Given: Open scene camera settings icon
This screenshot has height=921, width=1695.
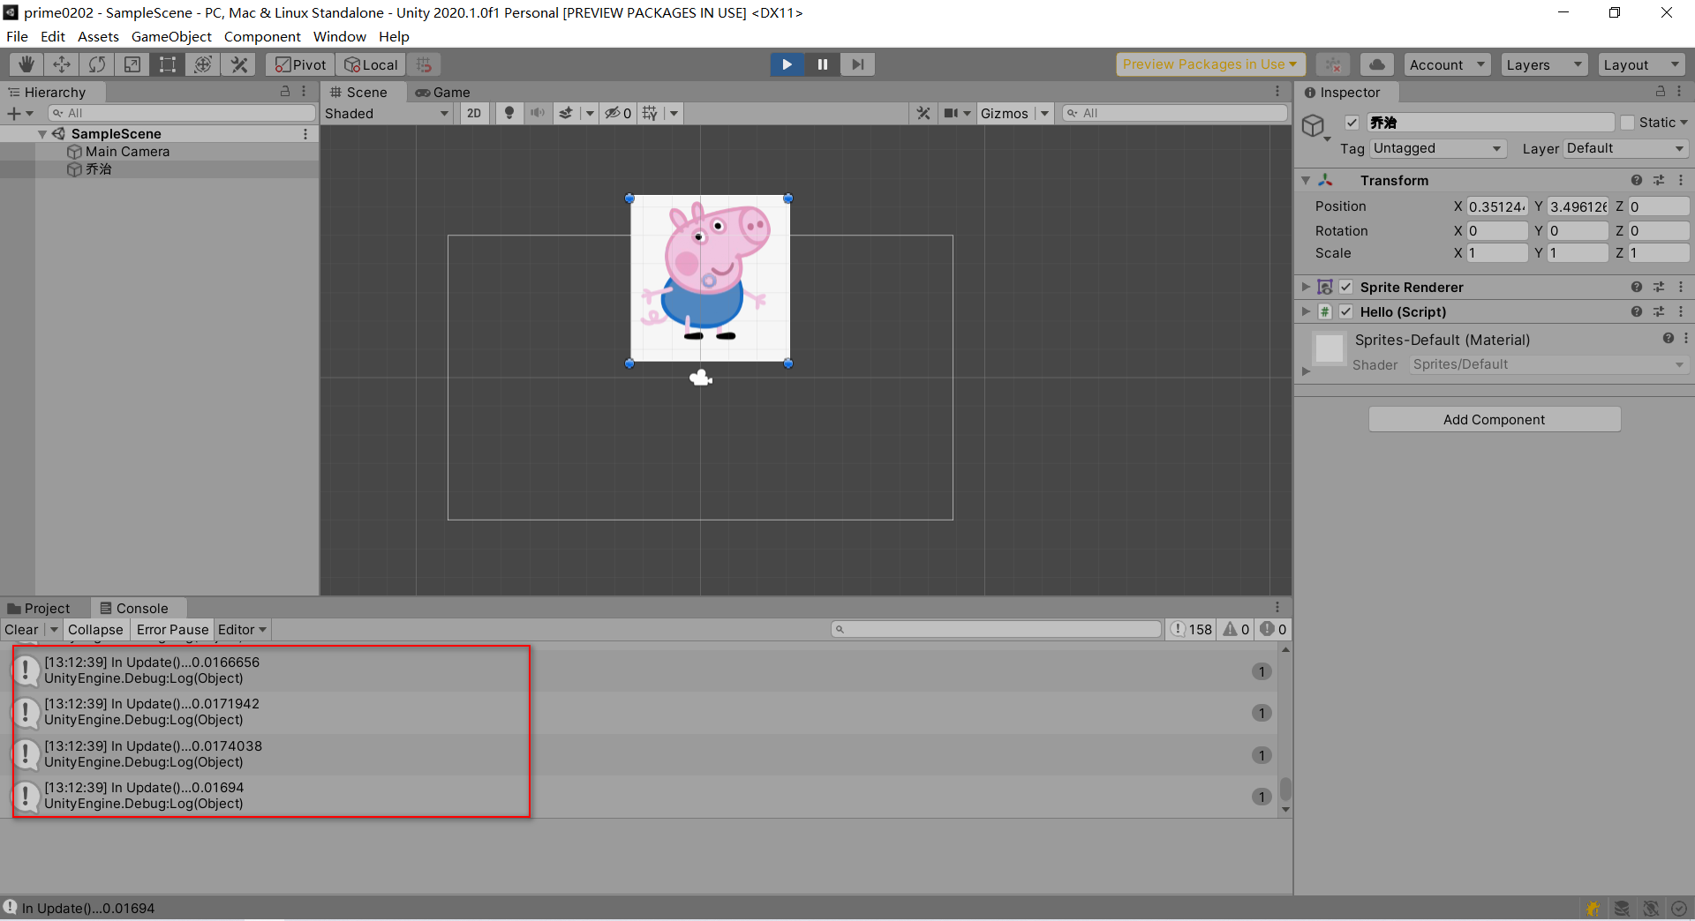Looking at the screenshot, I should (952, 113).
